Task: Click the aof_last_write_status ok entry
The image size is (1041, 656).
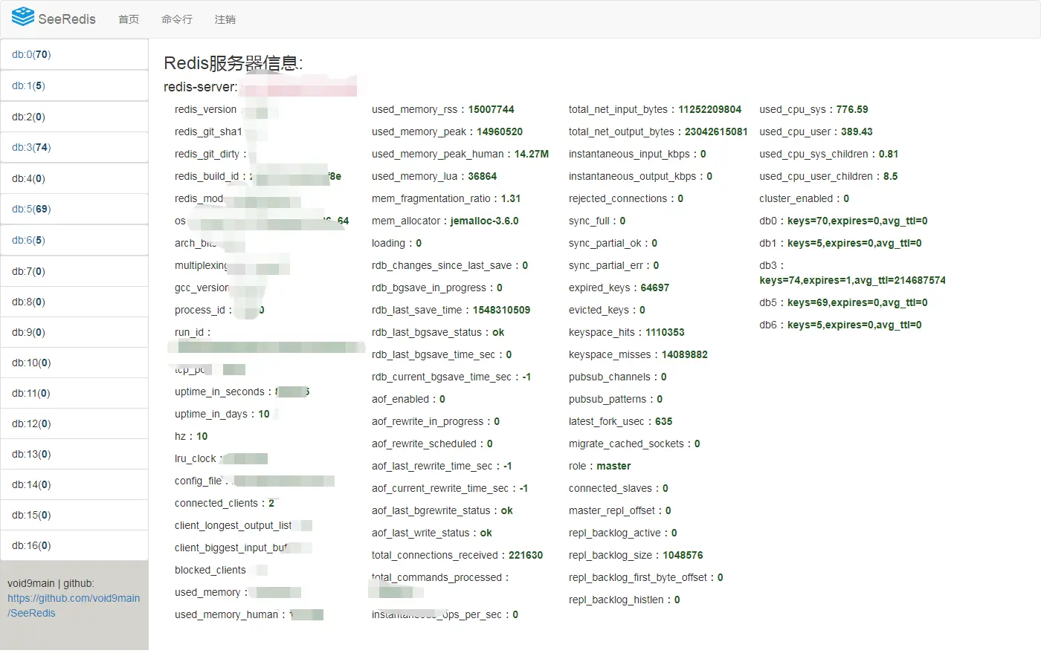Action: [x=432, y=533]
